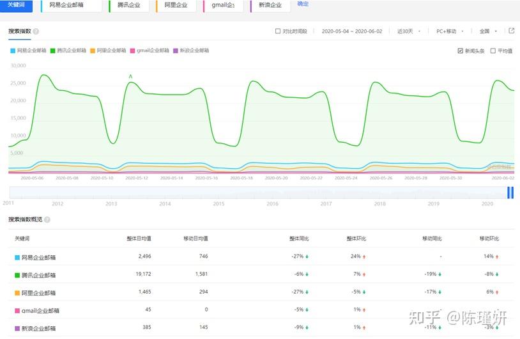Open the PC+移动 source dropdown
Viewport: 520px width, 339px height.
pos(449,31)
